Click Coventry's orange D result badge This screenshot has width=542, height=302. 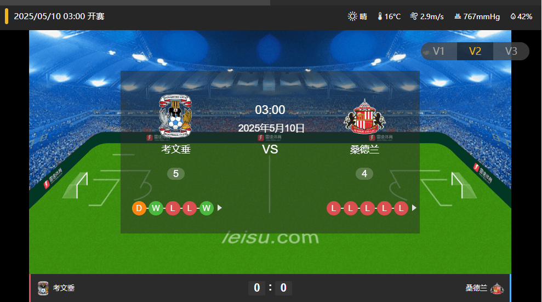[139, 208]
